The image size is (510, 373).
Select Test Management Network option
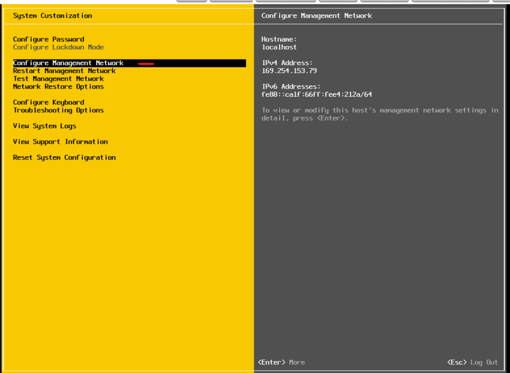coord(58,79)
